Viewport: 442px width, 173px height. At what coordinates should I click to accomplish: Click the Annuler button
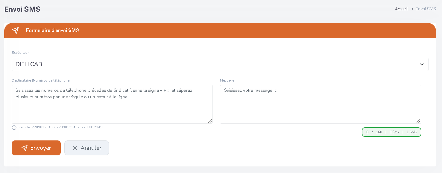tap(86, 148)
